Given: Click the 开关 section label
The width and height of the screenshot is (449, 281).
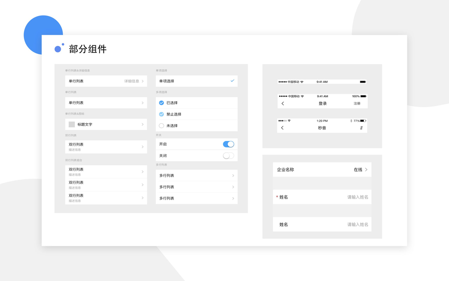Looking at the screenshot, I should (x=159, y=135).
